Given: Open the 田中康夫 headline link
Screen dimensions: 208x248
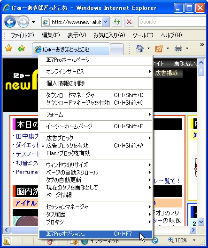Looking at the screenshot, I should (27, 136).
